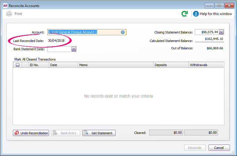
Task: Tick the Mark All Cleared Transactions checkbox
Action: tap(18, 65)
